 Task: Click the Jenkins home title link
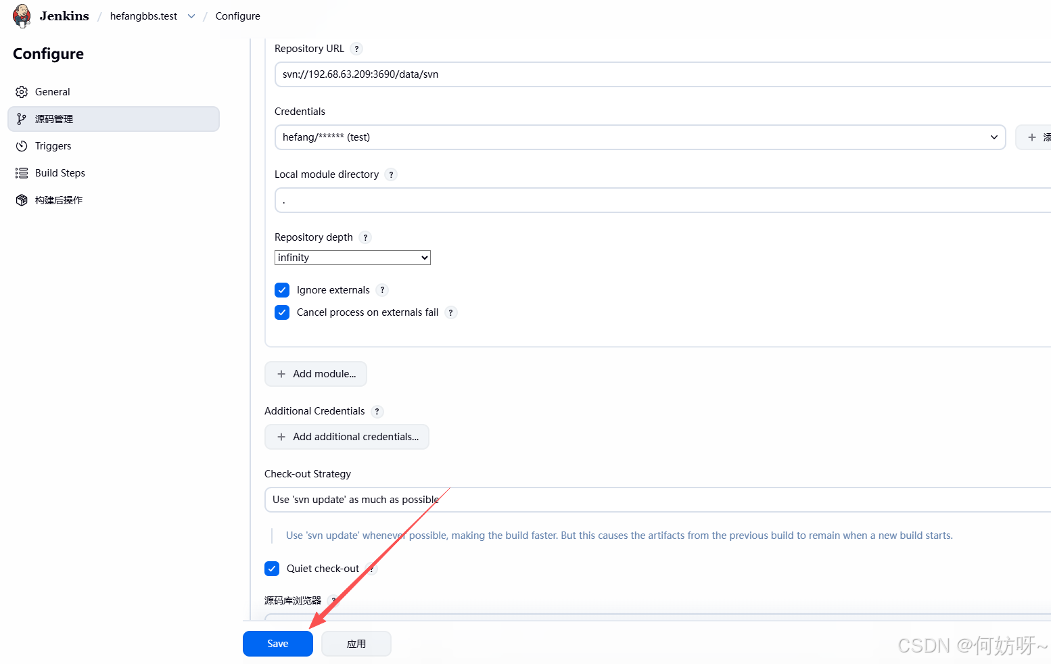(x=64, y=16)
